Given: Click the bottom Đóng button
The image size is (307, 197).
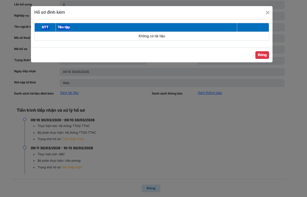Looking at the screenshot, I should [x=151, y=188].
